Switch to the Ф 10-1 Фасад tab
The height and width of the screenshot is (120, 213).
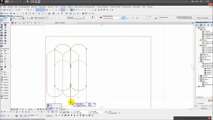[x=60, y=23]
